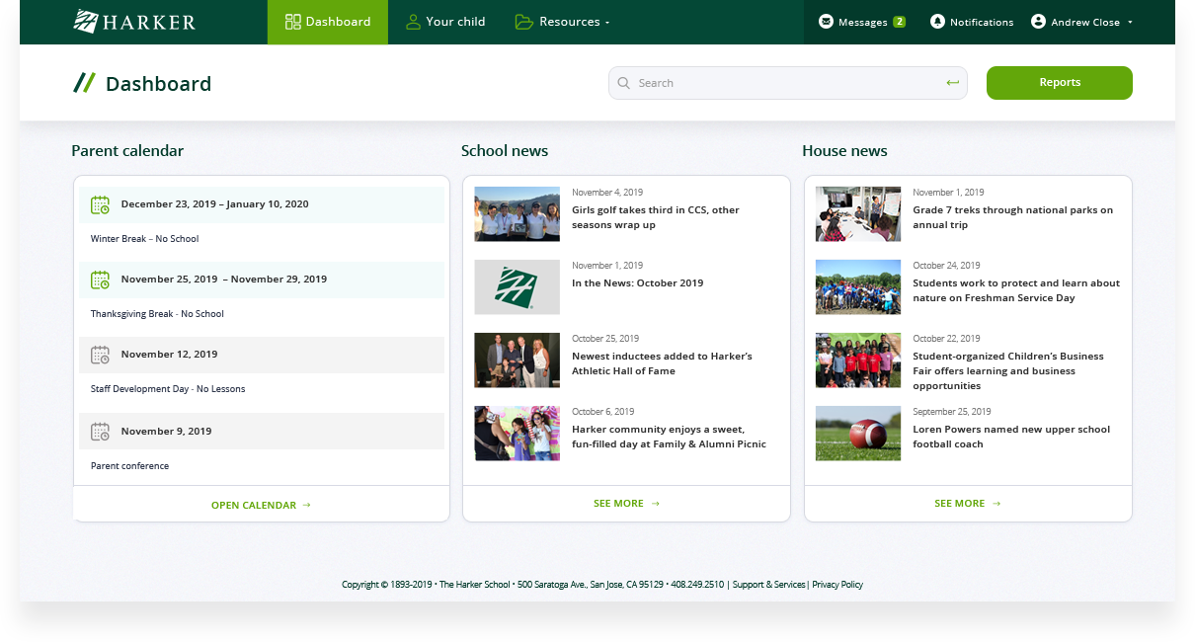Expand the Resources menu

[562, 22]
